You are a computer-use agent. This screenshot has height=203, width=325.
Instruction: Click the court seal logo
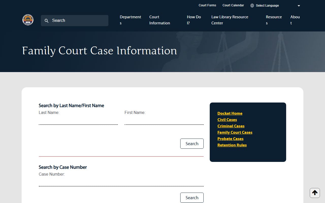pos(28,20)
